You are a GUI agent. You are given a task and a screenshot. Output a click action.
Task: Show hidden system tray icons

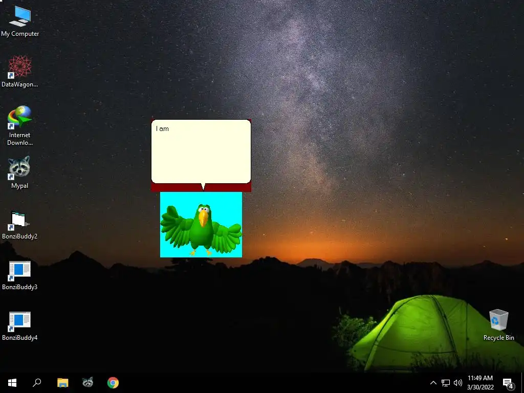tap(433, 383)
